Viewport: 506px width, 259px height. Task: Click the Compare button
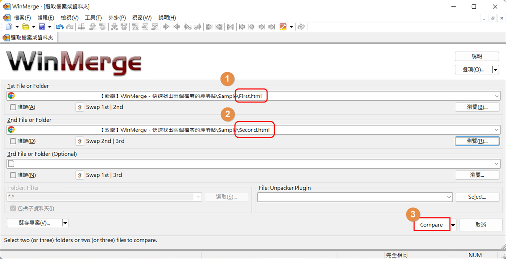coord(431,225)
